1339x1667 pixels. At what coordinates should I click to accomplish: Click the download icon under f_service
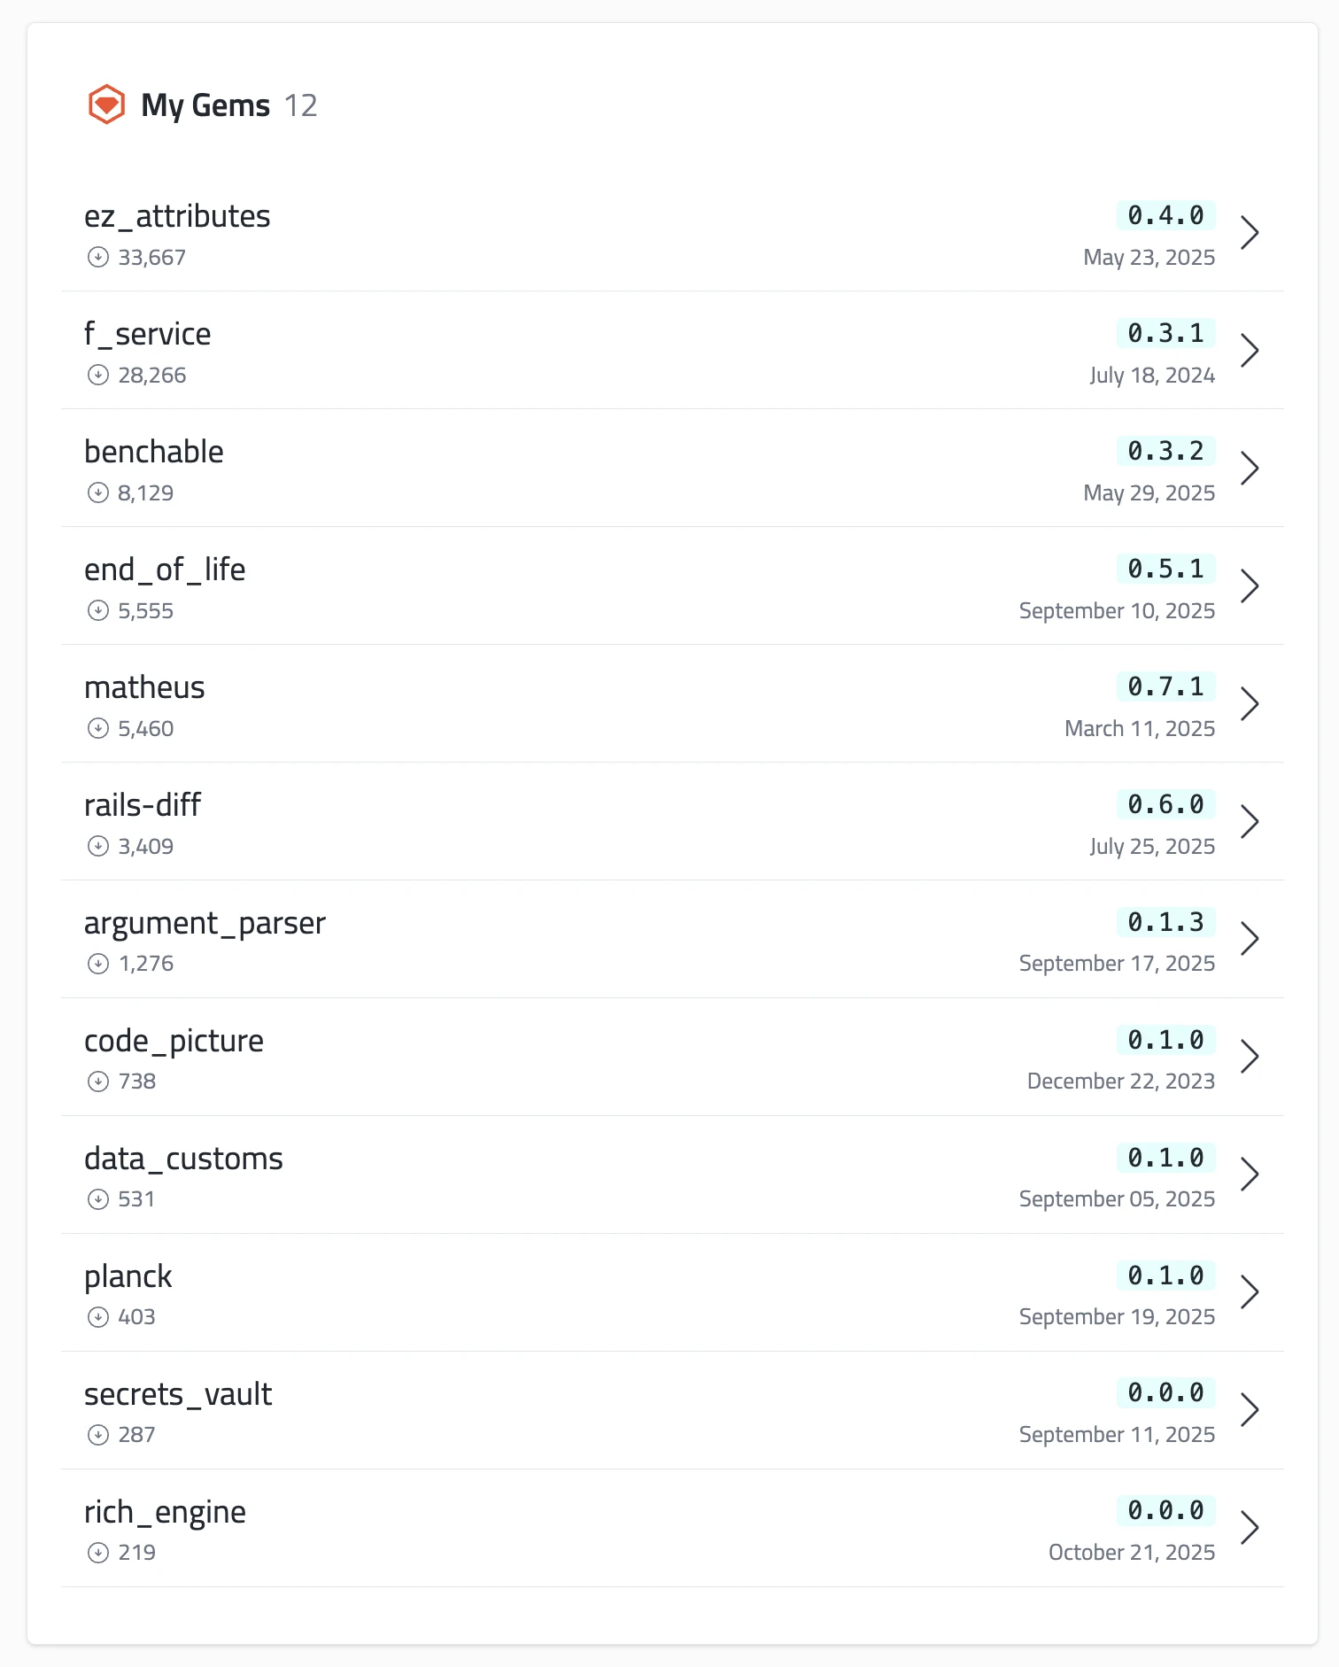coord(98,376)
